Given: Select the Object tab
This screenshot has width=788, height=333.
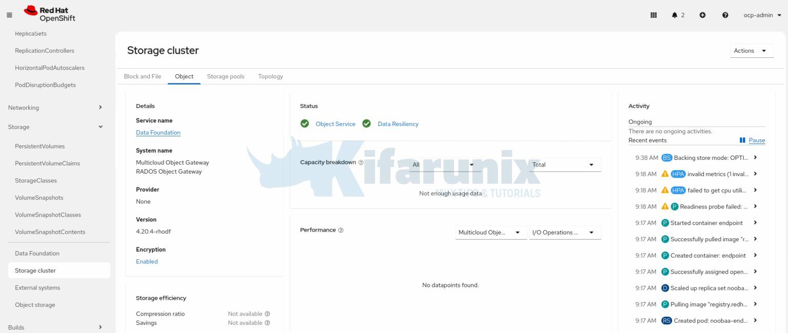Looking at the screenshot, I should coord(184,76).
